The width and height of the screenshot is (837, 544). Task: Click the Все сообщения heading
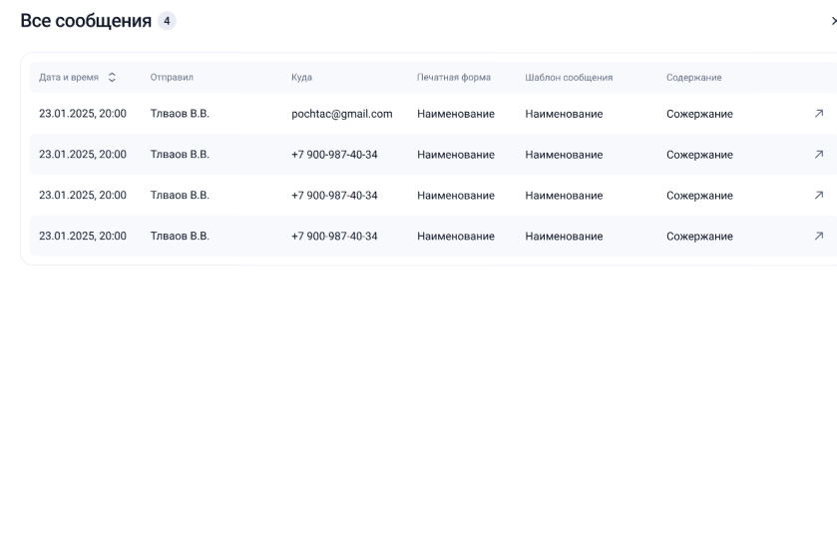coord(86,21)
